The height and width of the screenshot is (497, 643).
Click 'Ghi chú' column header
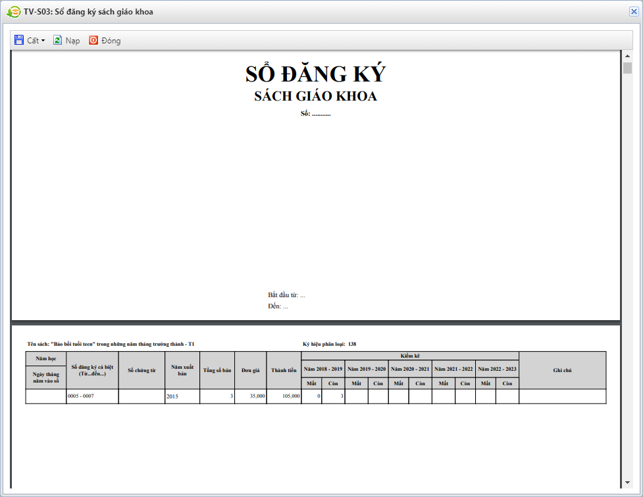[563, 370]
